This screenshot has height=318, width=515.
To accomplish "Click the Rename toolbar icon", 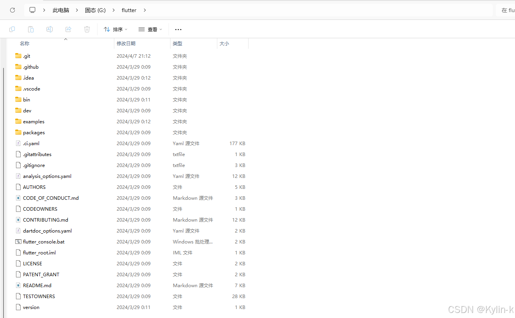I will (x=50, y=29).
